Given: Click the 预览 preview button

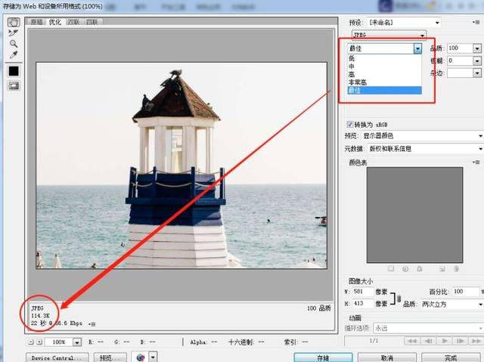Looking at the screenshot, I should 110,357.
